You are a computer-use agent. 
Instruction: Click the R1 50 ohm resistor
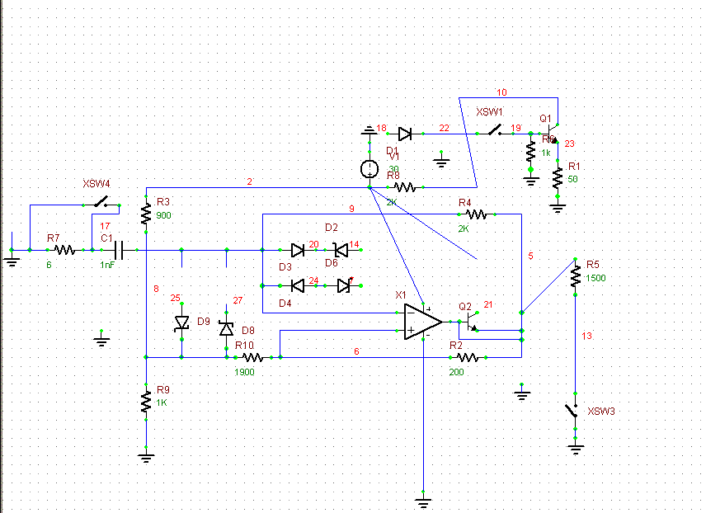pos(558,176)
